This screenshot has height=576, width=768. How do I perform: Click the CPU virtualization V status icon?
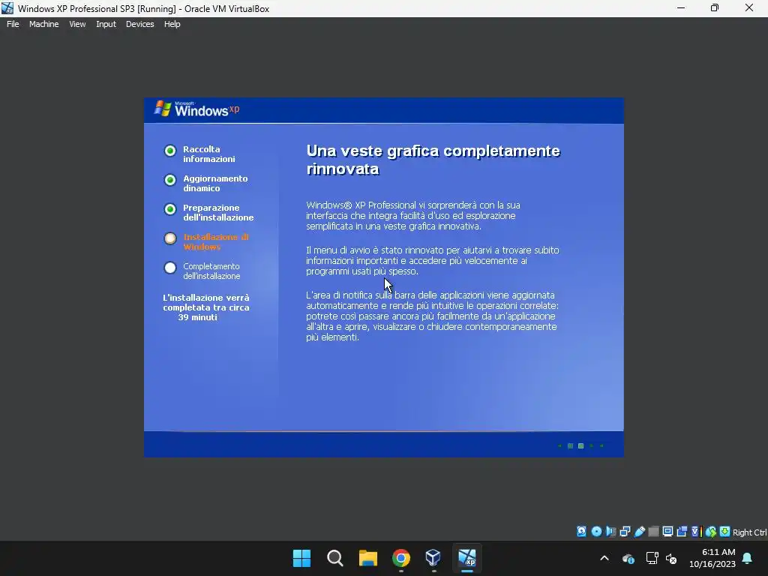click(696, 532)
